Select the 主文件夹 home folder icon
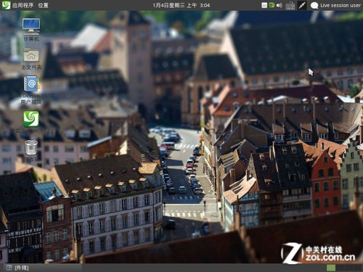The height and width of the screenshot is (272, 363). [31, 59]
